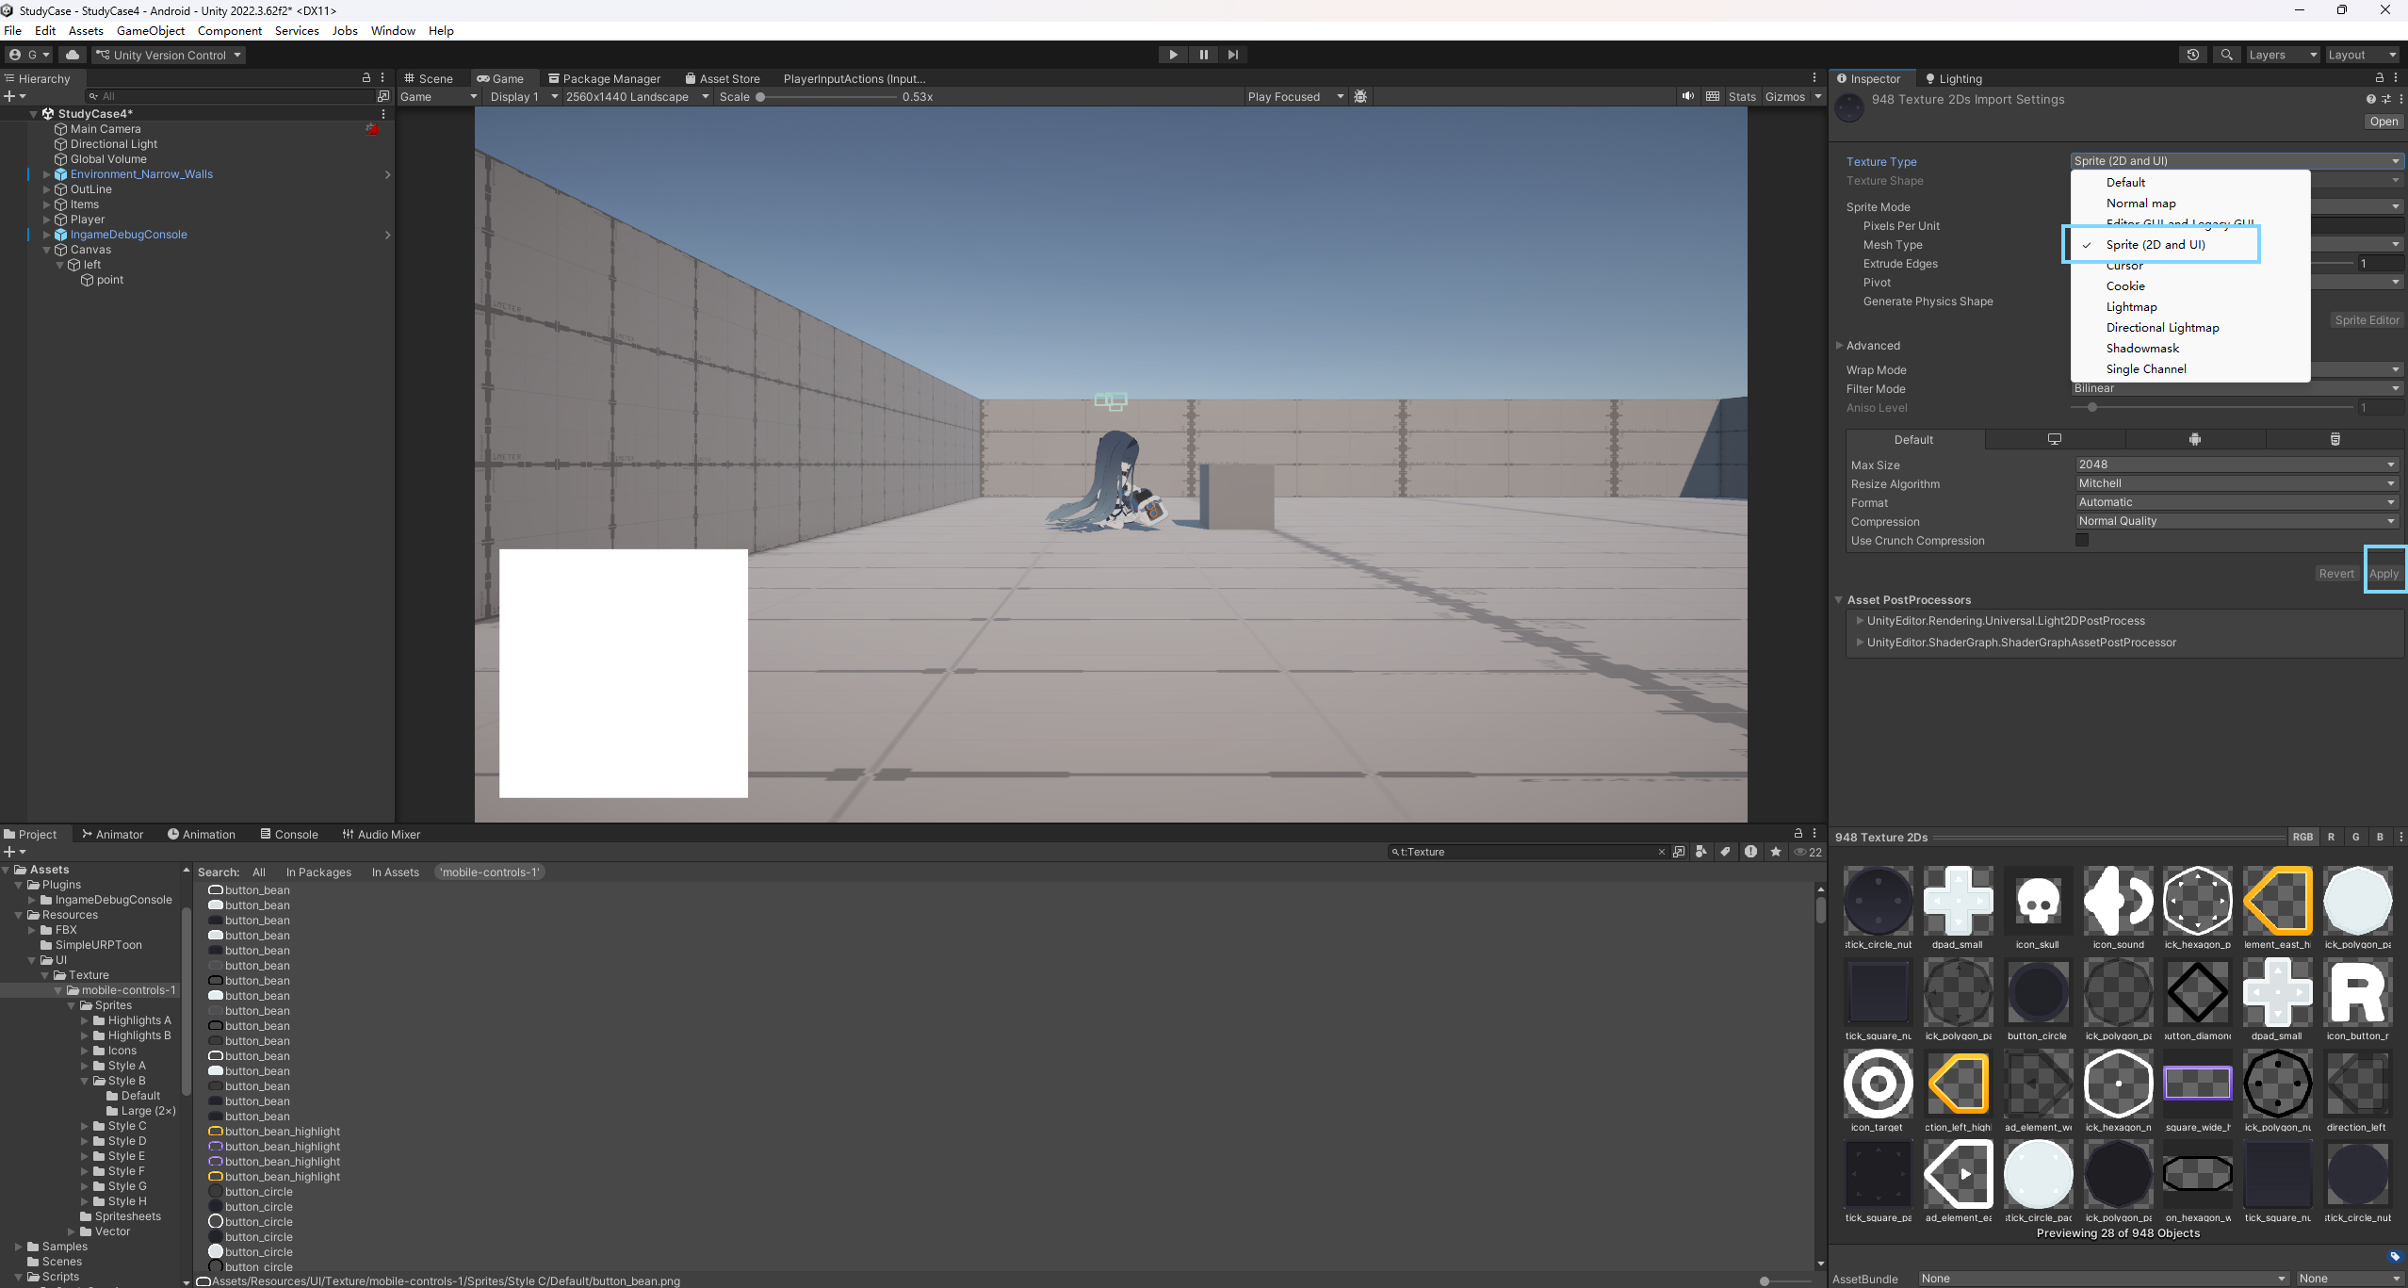Open Undo History icon in toolbar
Screen dimensions: 2408x1288
[2193, 55]
